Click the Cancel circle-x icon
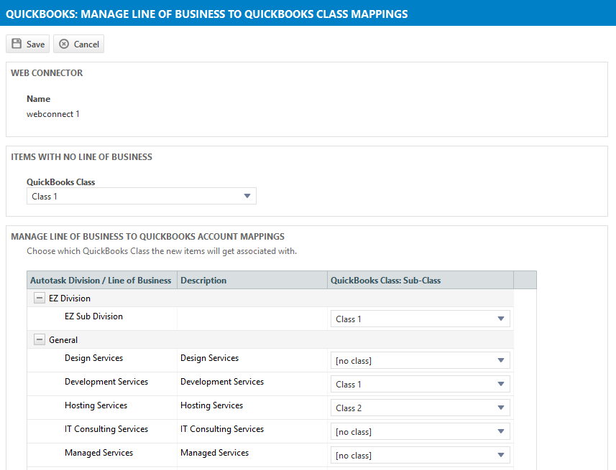The height and width of the screenshot is (470, 616). coord(64,44)
